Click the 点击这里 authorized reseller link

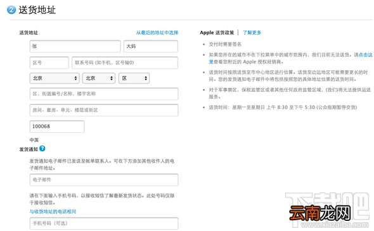(x=365, y=55)
